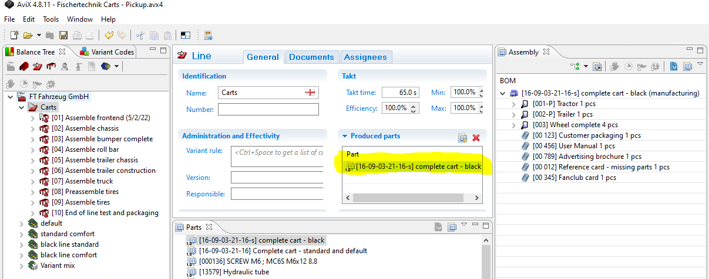Collapse the Carts line tree node
The image size is (709, 279).
point(22,107)
